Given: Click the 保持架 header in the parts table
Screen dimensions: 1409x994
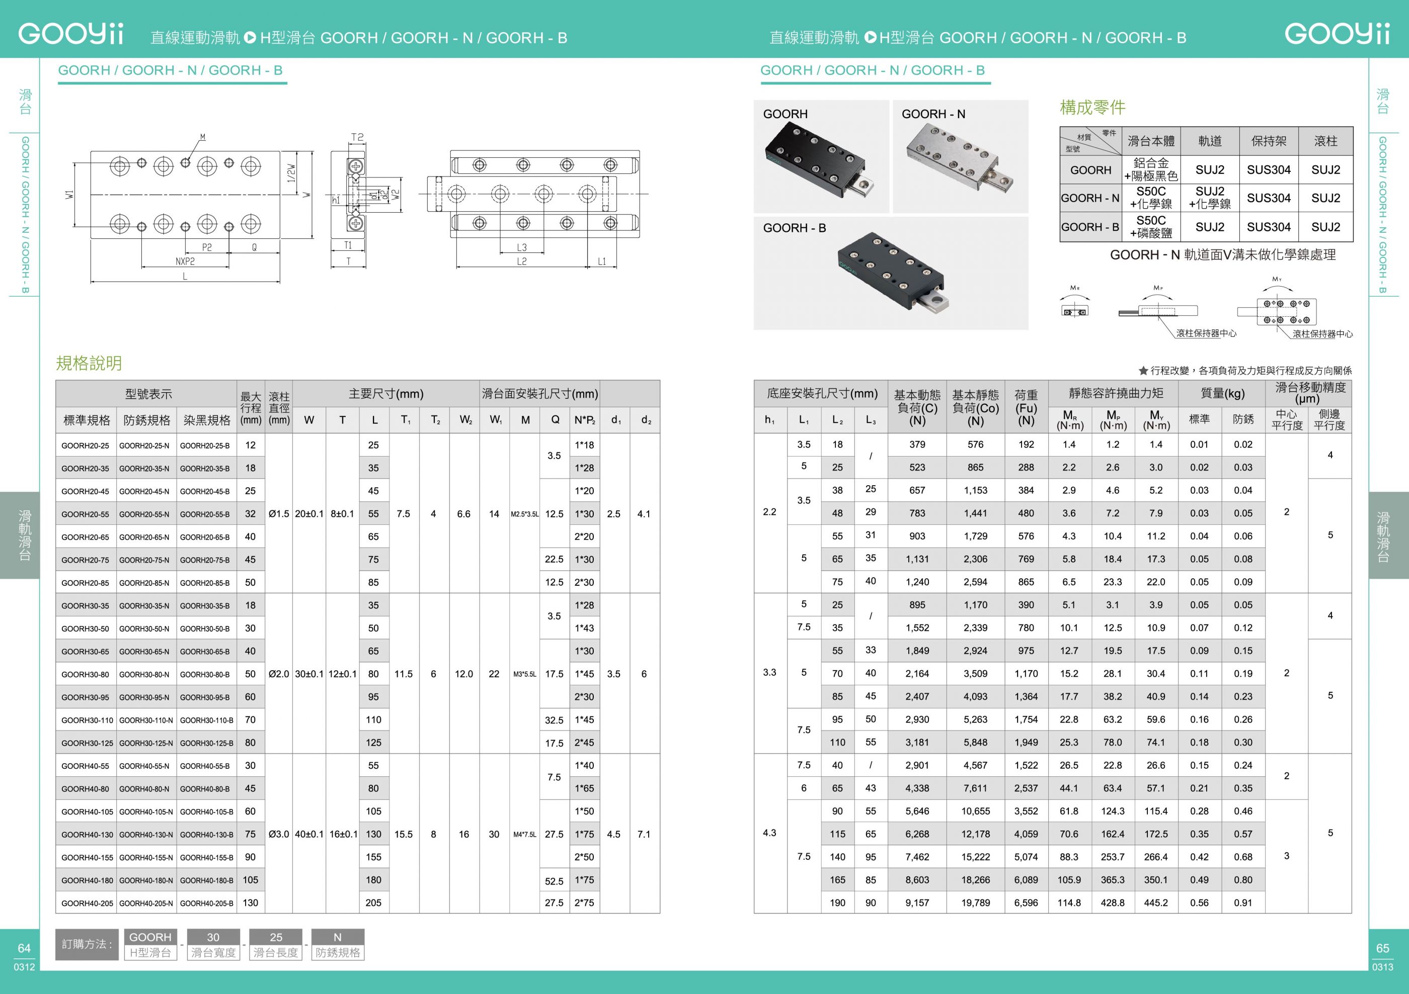Looking at the screenshot, I should coord(1269,141).
